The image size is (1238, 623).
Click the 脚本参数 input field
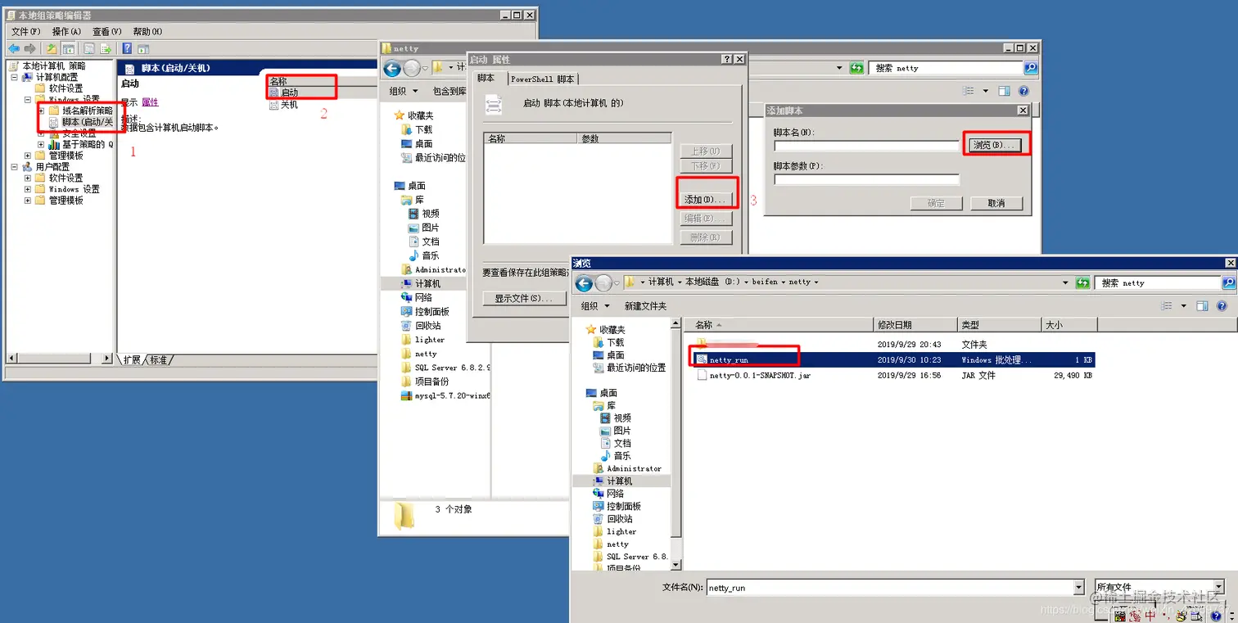pyautogui.click(x=866, y=179)
